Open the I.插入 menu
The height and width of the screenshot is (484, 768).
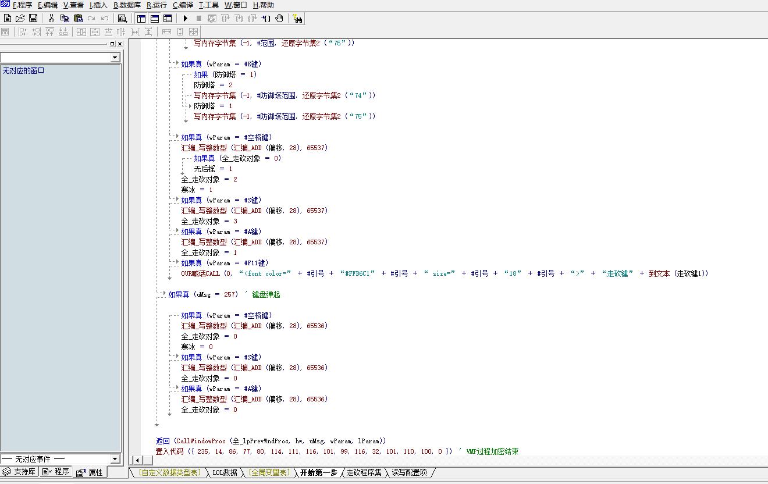pyautogui.click(x=99, y=5)
